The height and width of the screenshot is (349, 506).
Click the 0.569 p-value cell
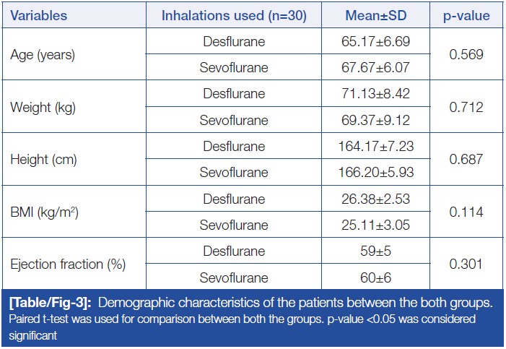click(466, 55)
